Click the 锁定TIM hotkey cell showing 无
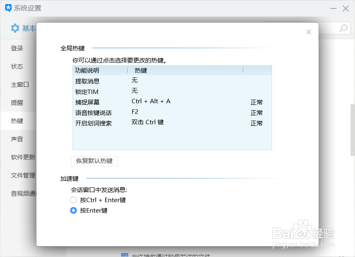The image size is (355, 257). tap(135, 91)
